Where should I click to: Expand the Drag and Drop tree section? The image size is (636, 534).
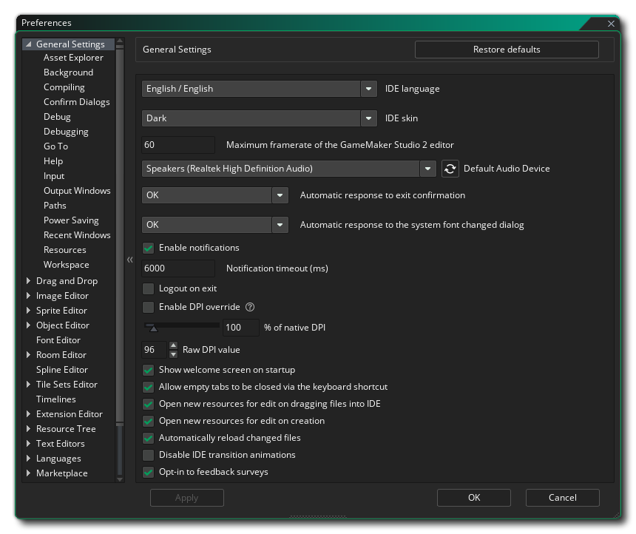(29, 281)
